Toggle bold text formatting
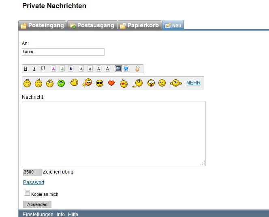 click(x=26, y=69)
